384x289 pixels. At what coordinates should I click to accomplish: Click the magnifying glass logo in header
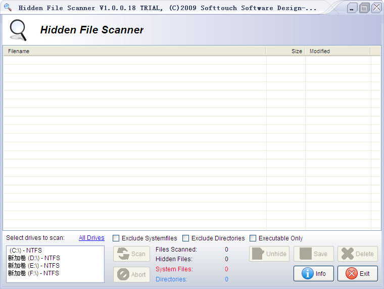pyautogui.click(x=18, y=30)
